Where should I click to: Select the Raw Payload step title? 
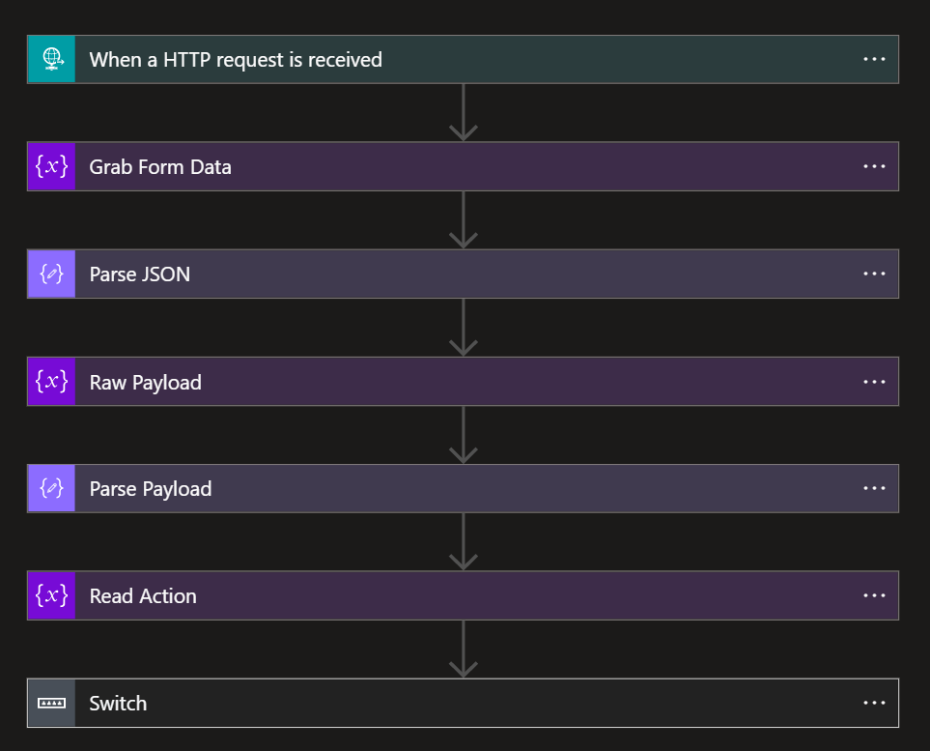(146, 383)
